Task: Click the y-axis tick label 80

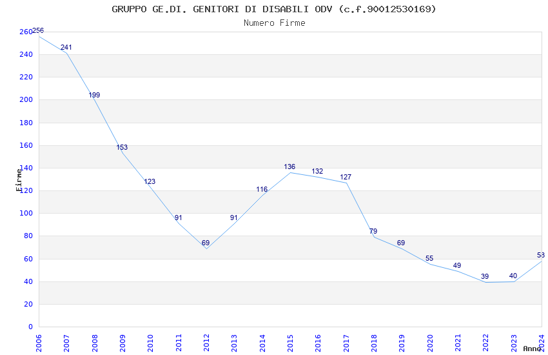Action: [28, 236]
